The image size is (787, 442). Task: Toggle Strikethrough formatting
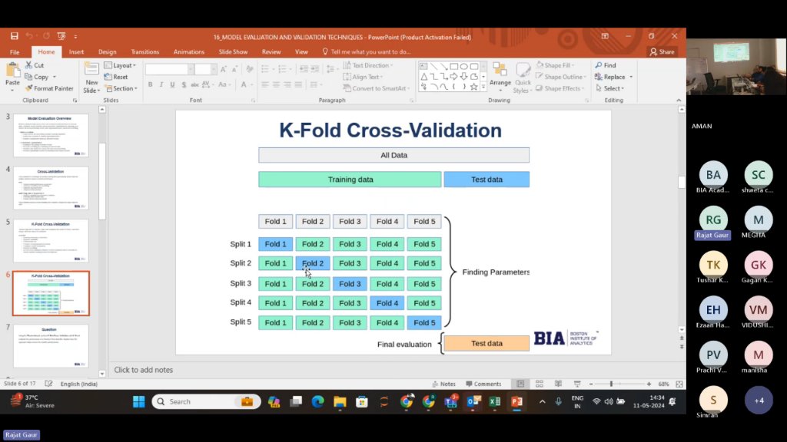(194, 84)
